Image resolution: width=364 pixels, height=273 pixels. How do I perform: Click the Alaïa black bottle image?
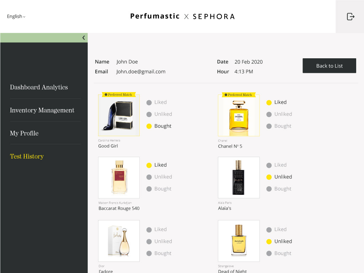[239, 177]
